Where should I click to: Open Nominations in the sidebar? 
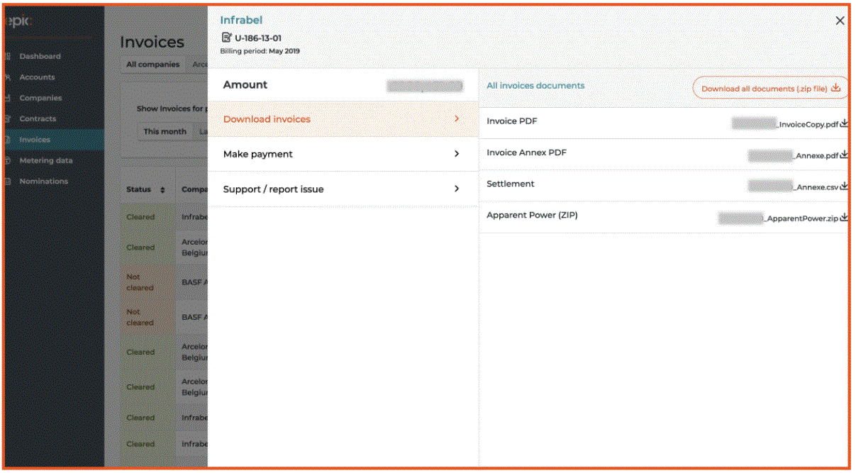click(x=43, y=181)
